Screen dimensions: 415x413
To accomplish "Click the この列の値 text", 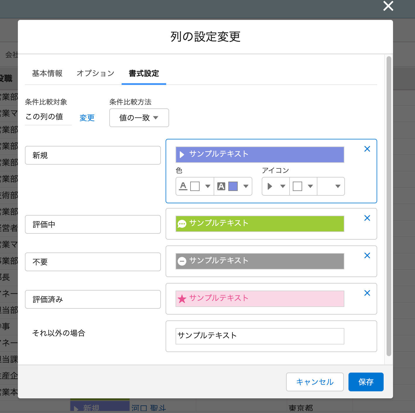I will 44,117.
